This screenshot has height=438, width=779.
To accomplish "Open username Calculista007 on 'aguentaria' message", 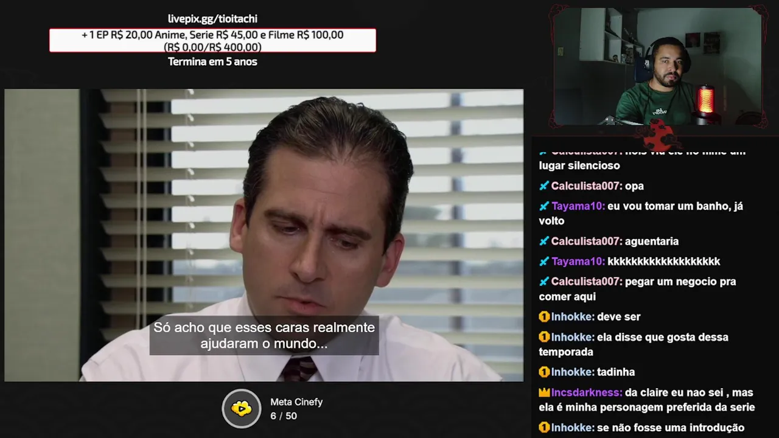I will point(587,242).
